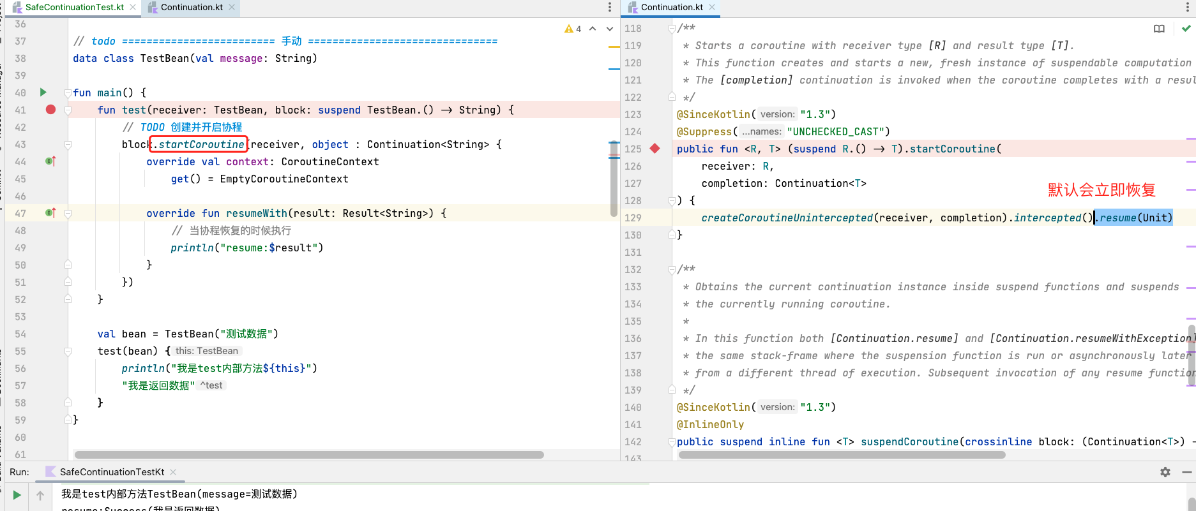Click TestBean data class name
The height and width of the screenshot is (511, 1196).
[x=165, y=58]
